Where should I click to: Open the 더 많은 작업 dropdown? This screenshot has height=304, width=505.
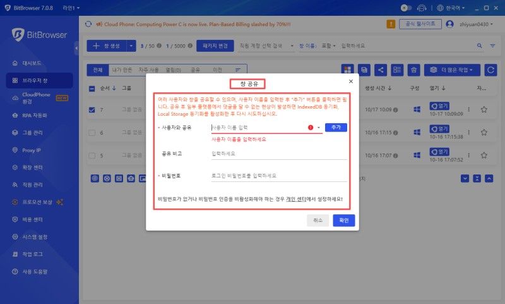pos(452,70)
